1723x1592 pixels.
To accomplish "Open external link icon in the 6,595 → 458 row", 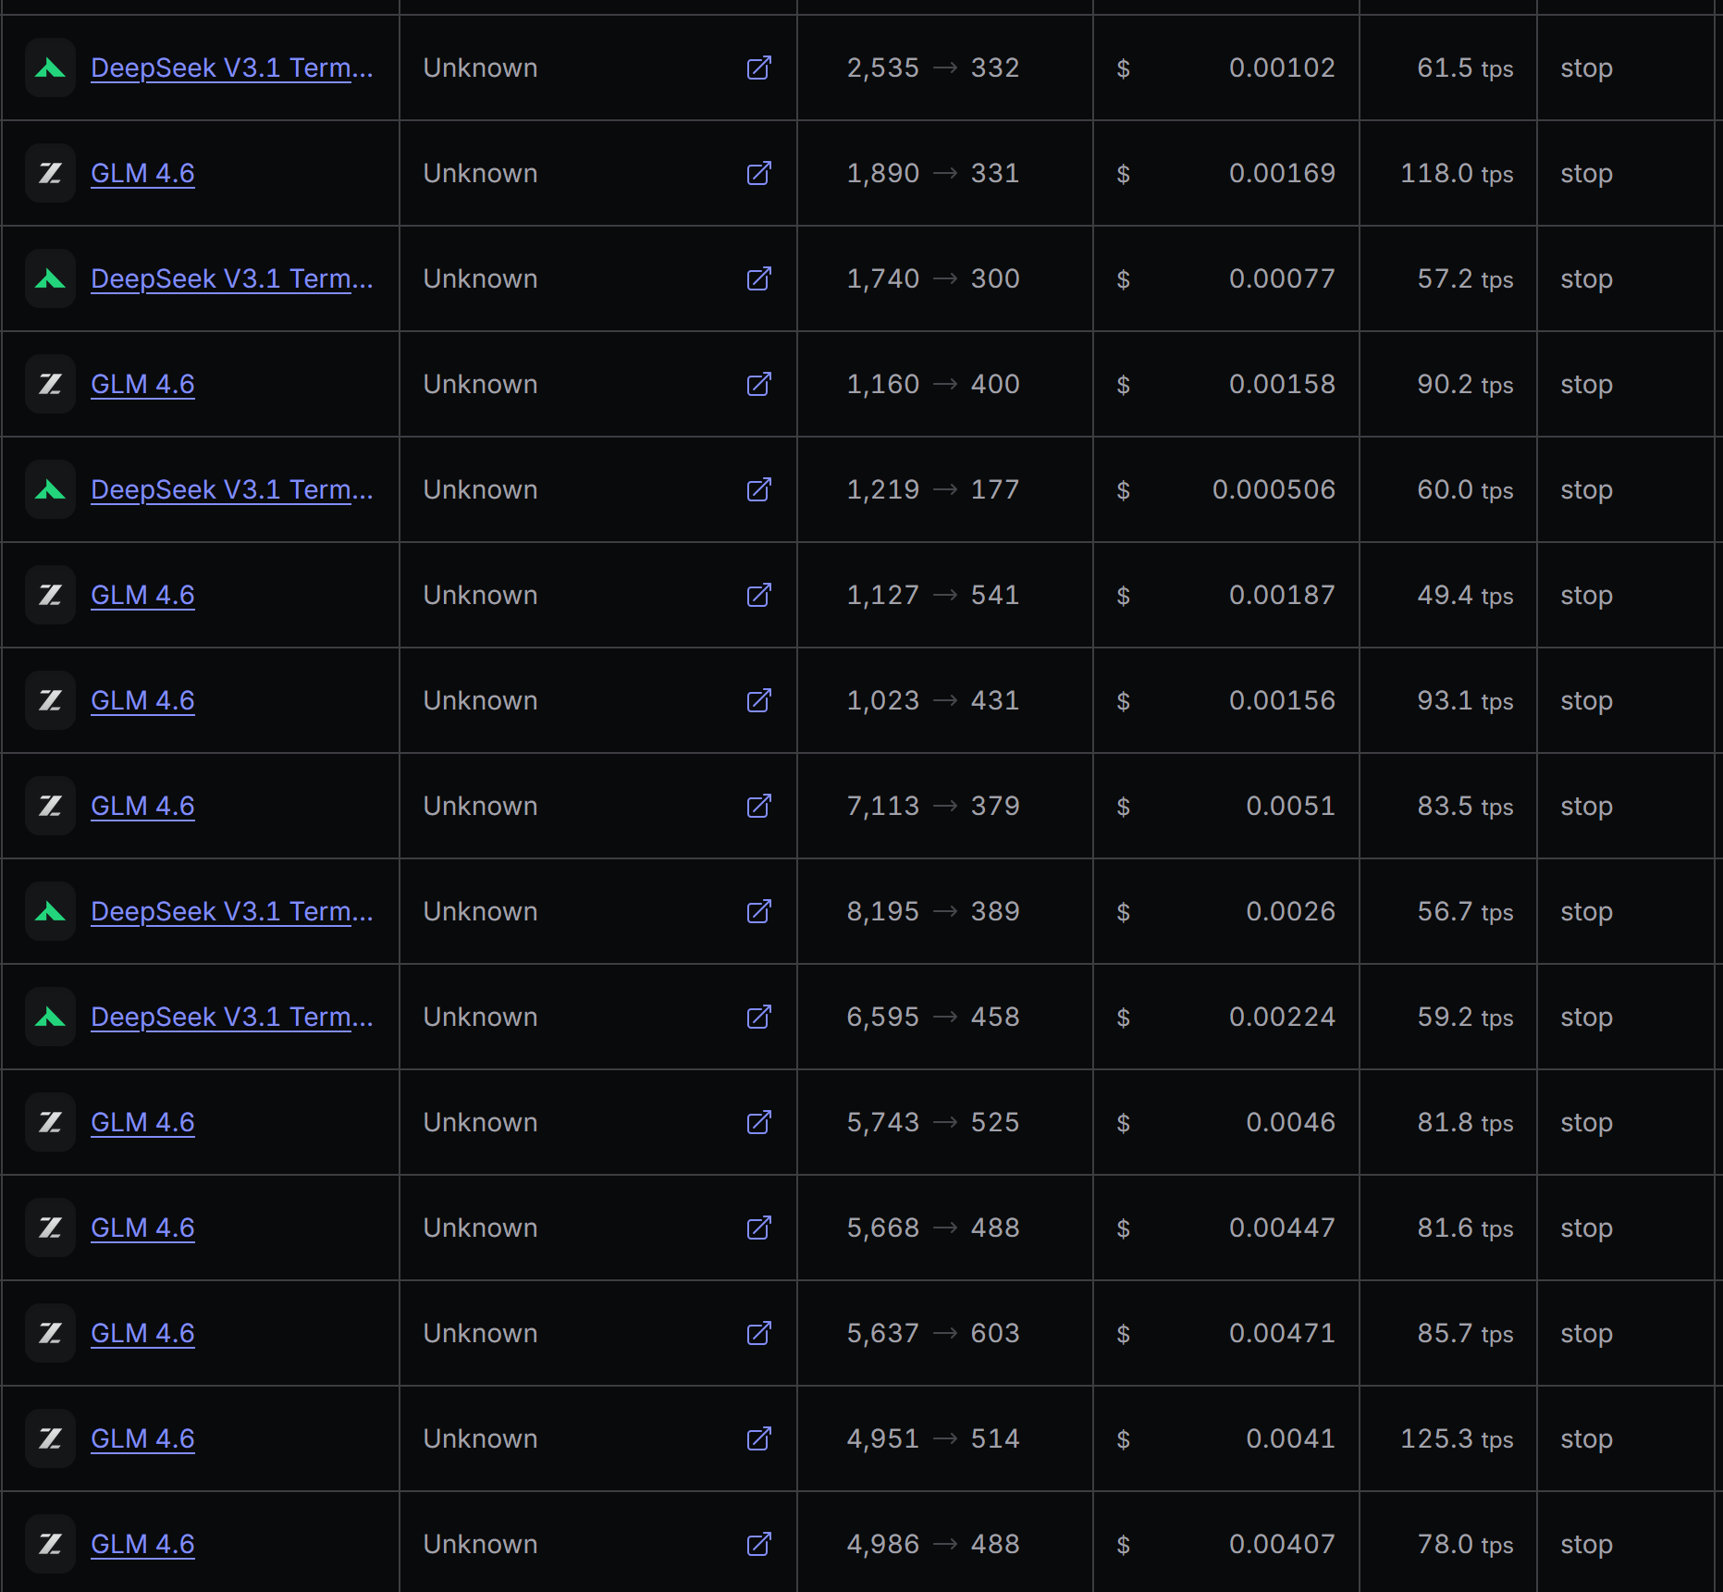I will (758, 1018).
